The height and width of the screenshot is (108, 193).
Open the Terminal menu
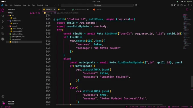[40, 5]
